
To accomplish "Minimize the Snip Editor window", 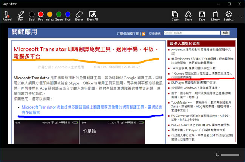I will [x=219, y=4].
